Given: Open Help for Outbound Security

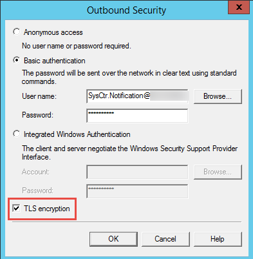Looking at the screenshot, I should (x=218, y=239).
